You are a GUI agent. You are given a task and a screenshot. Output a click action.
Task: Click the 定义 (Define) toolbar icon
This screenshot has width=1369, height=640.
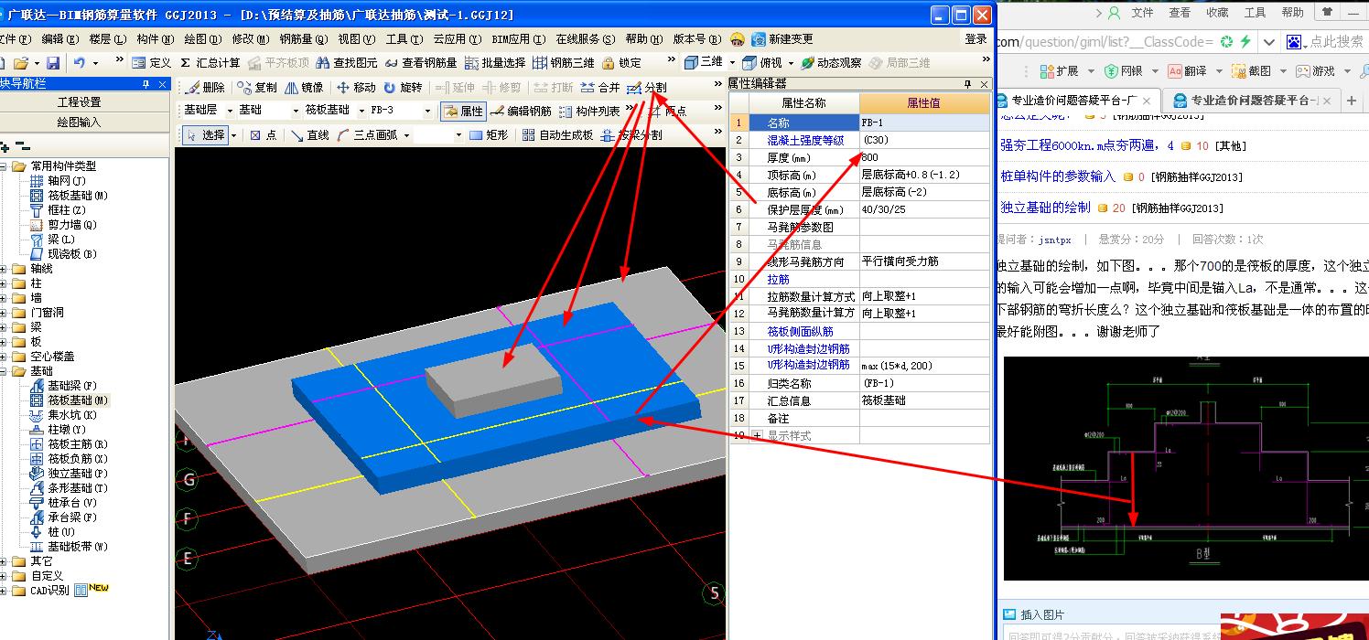pos(151,63)
